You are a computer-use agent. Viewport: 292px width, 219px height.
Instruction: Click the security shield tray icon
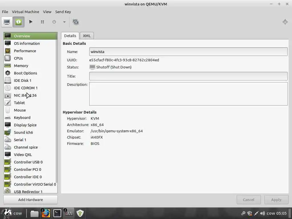[x=250, y=213]
